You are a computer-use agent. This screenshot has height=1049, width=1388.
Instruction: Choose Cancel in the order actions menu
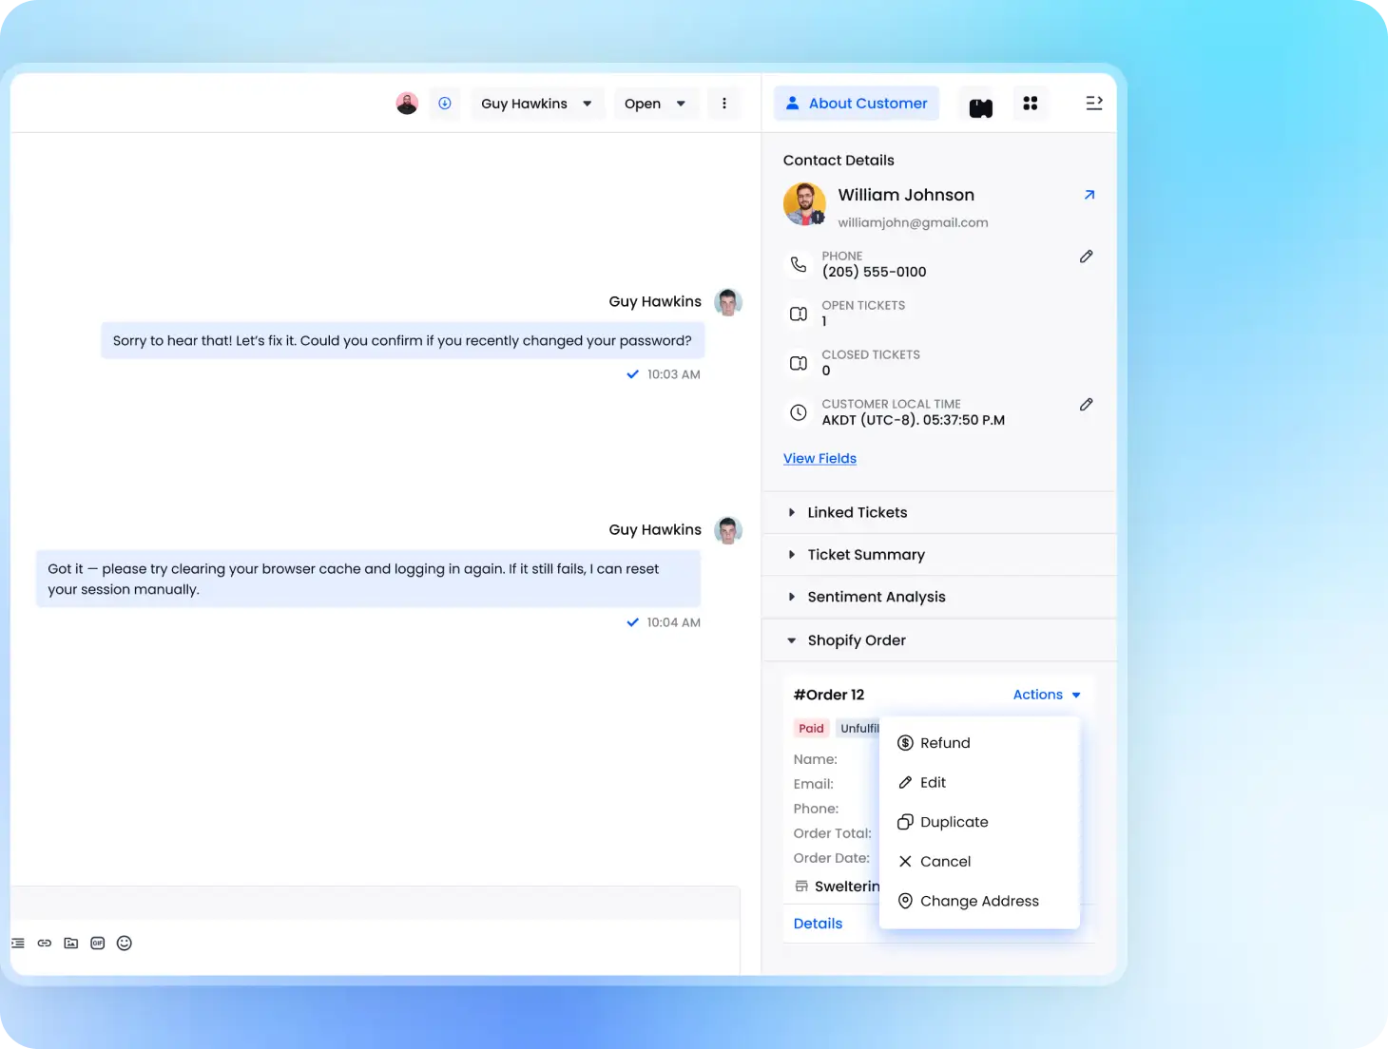(x=979, y=862)
